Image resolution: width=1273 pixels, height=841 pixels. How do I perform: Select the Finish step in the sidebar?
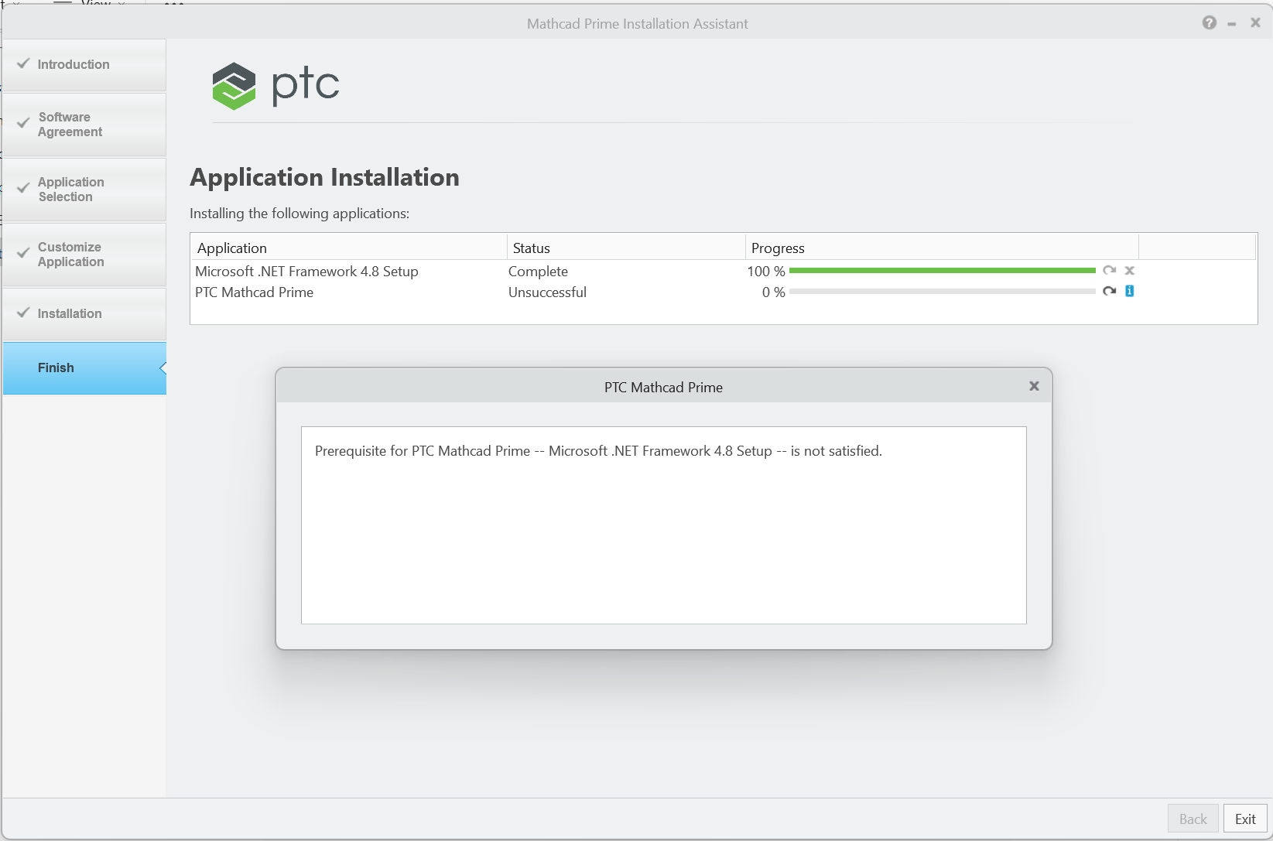[x=81, y=368]
